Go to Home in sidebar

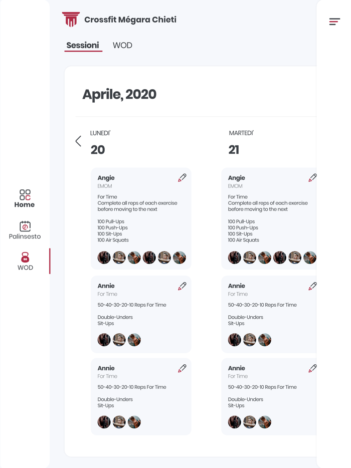click(x=25, y=198)
